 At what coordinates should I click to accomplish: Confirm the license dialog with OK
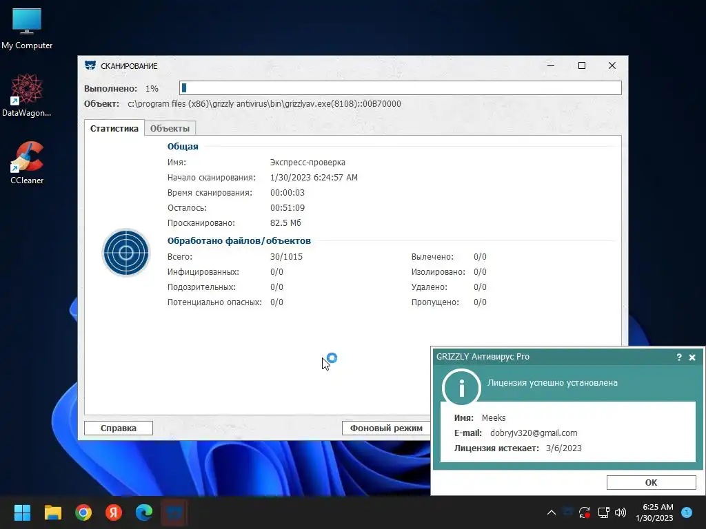tap(651, 482)
